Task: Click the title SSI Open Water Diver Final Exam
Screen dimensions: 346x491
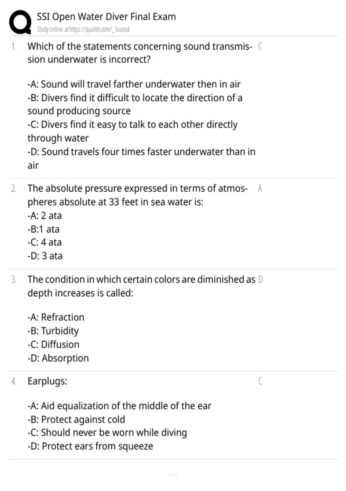Action: point(106,17)
